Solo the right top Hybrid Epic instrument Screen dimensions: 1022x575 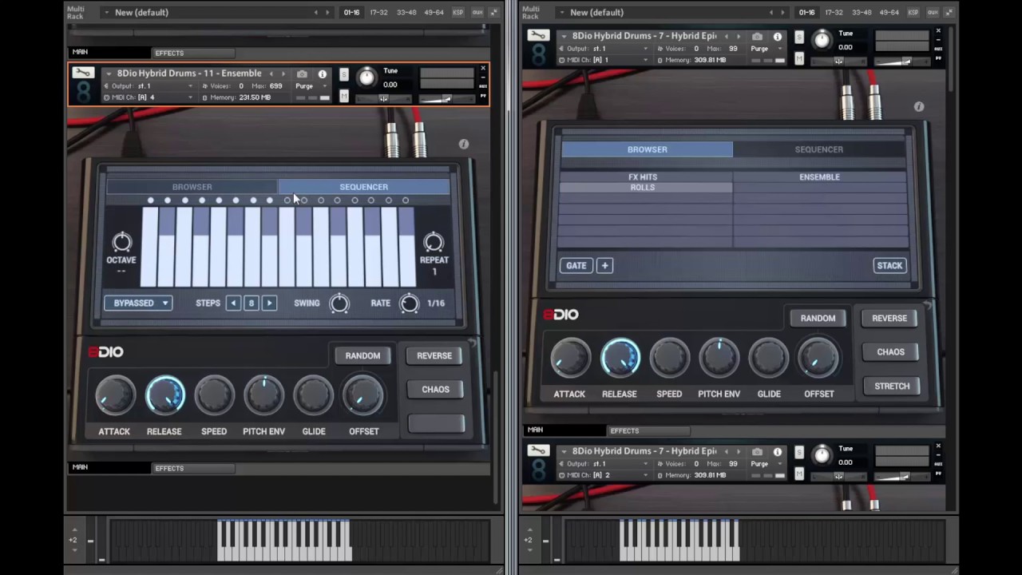click(x=798, y=37)
